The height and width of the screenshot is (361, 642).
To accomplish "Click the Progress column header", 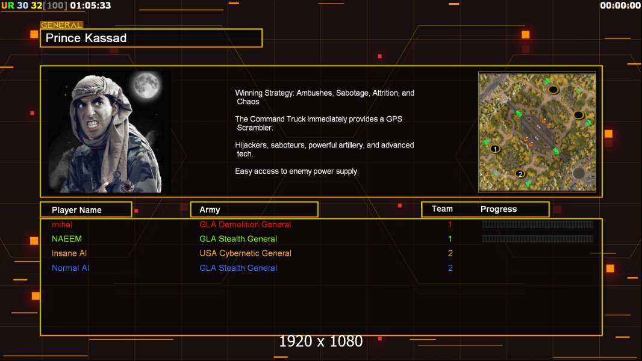I will [x=498, y=209].
